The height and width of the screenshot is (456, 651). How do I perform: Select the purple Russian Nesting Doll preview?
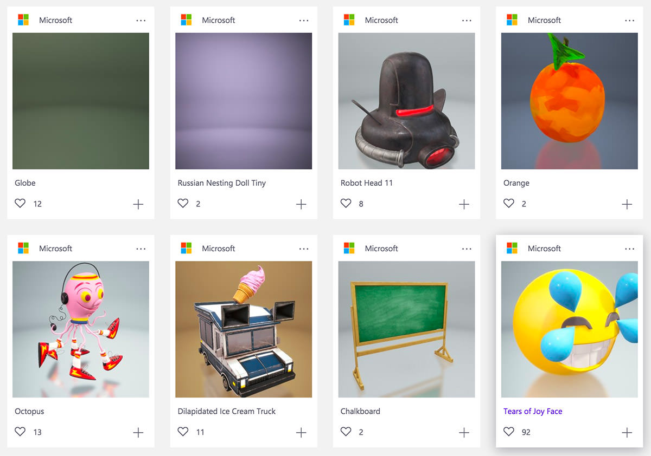244,101
